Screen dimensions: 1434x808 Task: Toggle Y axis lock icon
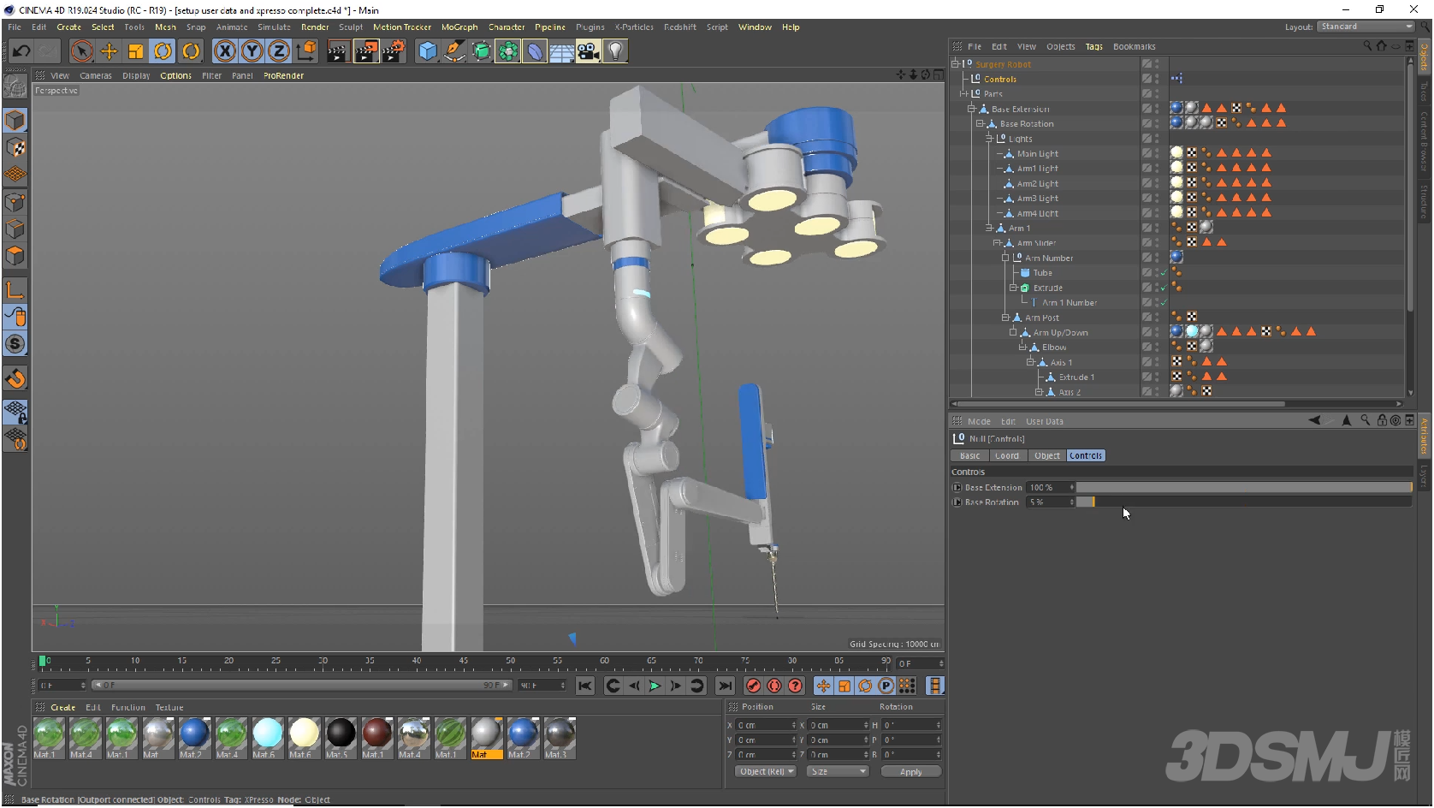click(x=252, y=51)
